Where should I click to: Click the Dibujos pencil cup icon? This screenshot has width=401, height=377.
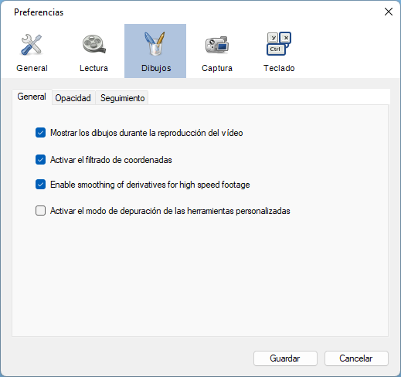click(155, 43)
